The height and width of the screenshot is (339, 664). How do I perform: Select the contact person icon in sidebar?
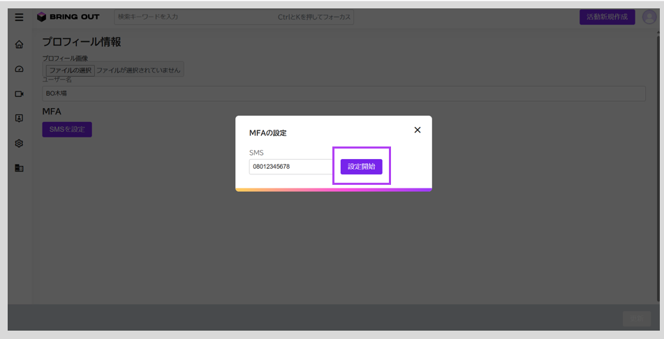pyautogui.click(x=19, y=119)
